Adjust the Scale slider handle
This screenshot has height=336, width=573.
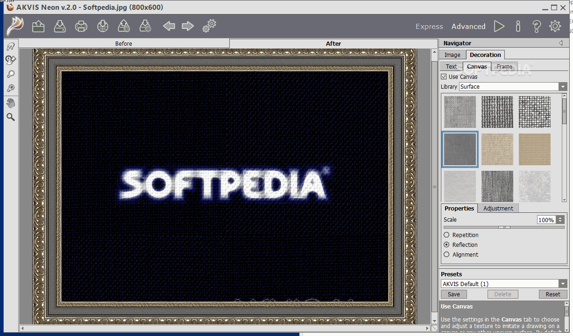(504, 227)
